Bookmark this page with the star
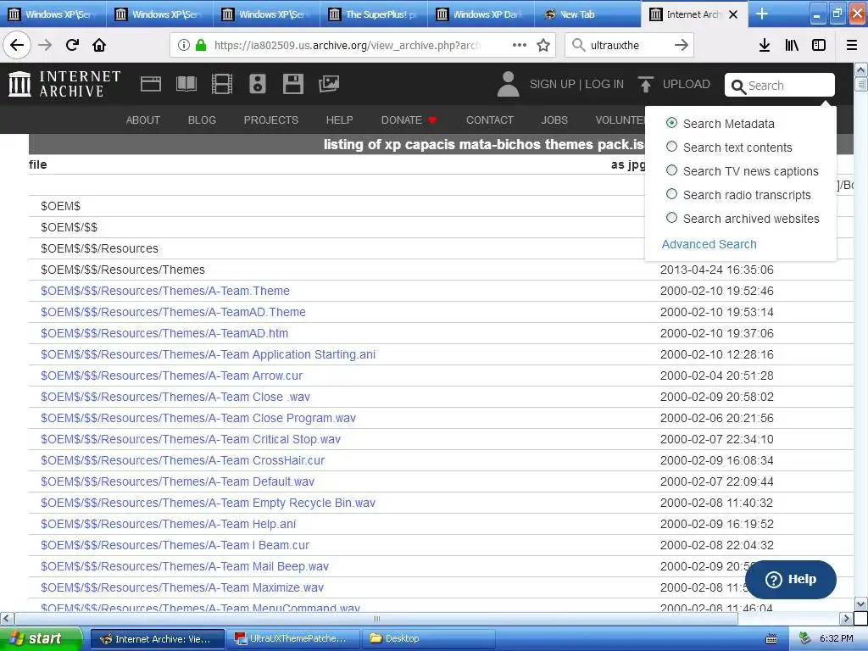The height and width of the screenshot is (651, 868). (543, 46)
